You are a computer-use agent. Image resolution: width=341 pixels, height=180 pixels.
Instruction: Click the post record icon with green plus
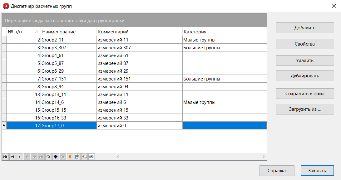click(x=77, y=157)
